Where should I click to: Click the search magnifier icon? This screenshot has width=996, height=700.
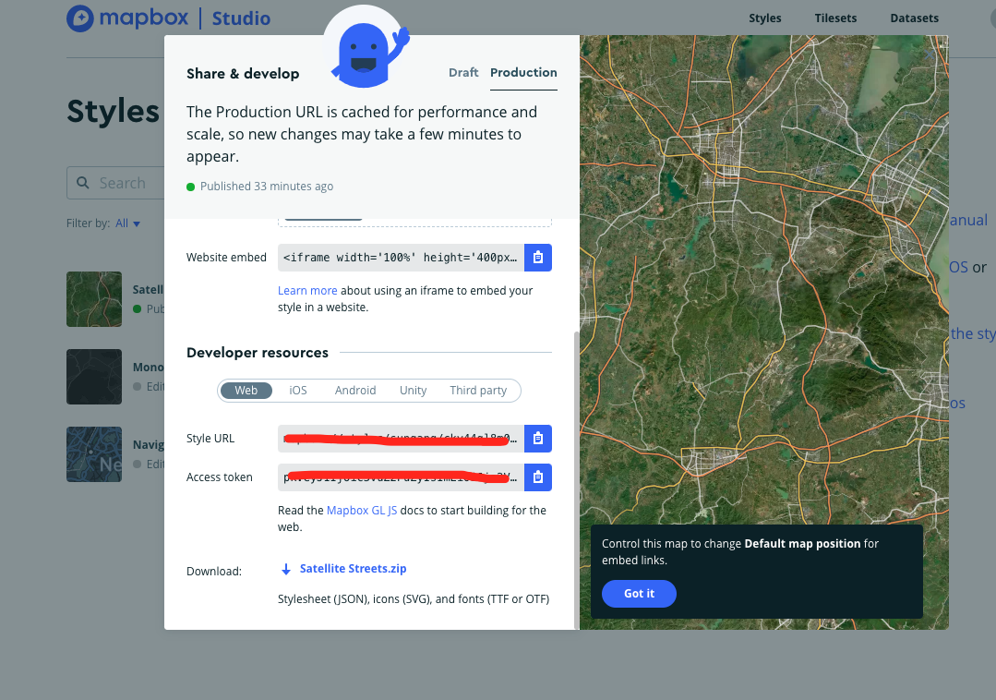click(82, 183)
